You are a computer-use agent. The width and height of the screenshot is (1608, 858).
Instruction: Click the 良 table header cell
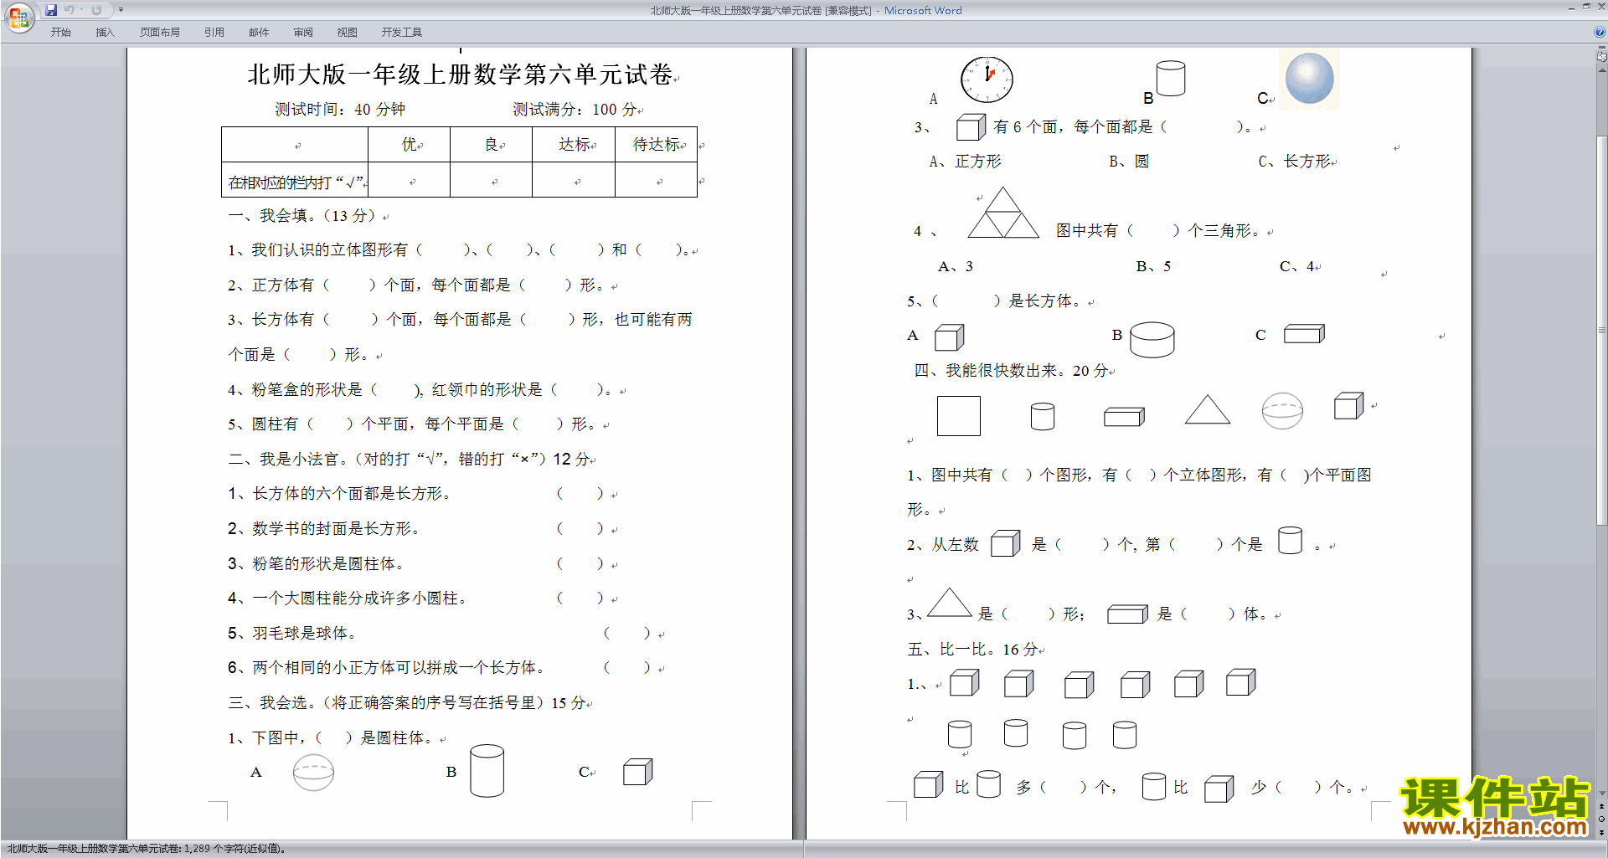[x=492, y=144]
